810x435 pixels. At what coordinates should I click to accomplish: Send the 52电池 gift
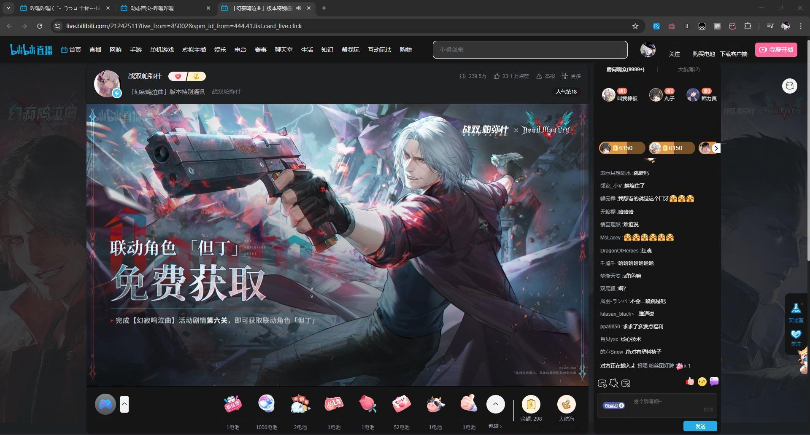pyautogui.click(x=402, y=404)
